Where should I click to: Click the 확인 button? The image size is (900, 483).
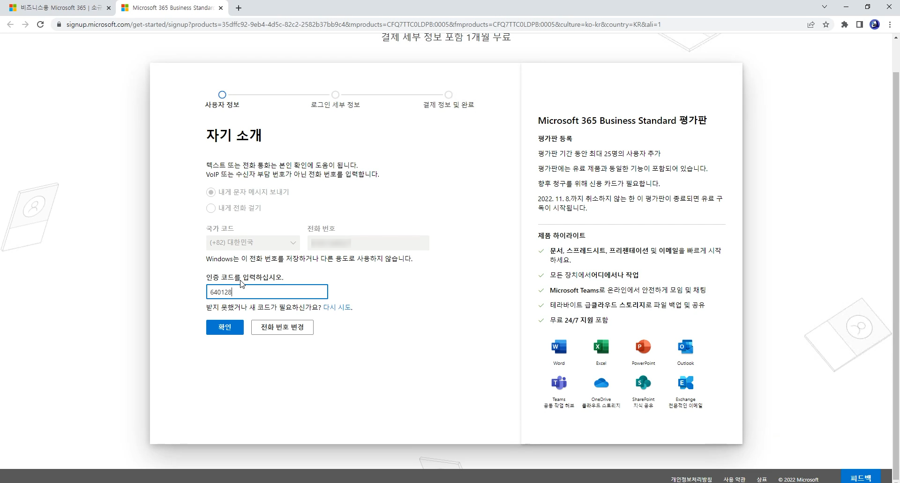225,327
